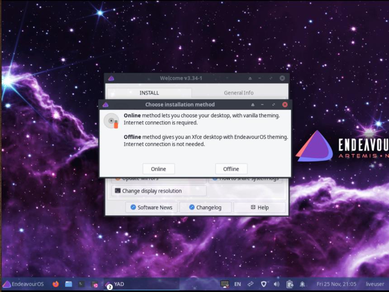Close the Choose installation method dialog
The image size is (389, 292).
click(x=285, y=105)
